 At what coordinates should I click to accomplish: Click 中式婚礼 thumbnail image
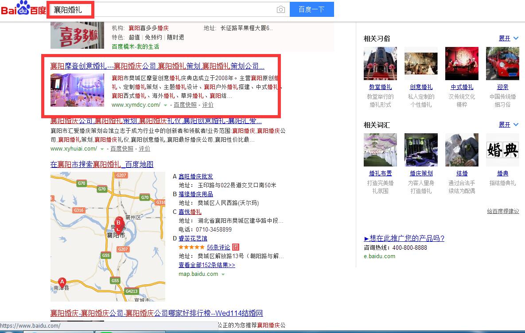[x=462, y=63]
